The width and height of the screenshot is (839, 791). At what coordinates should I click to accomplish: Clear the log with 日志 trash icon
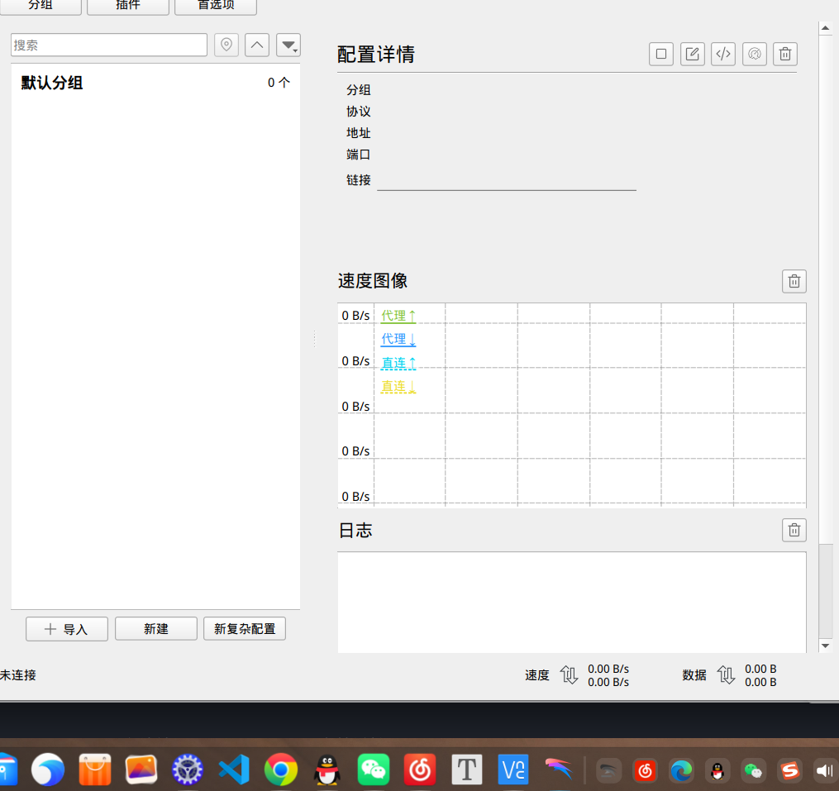pyautogui.click(x=794, y=531)
